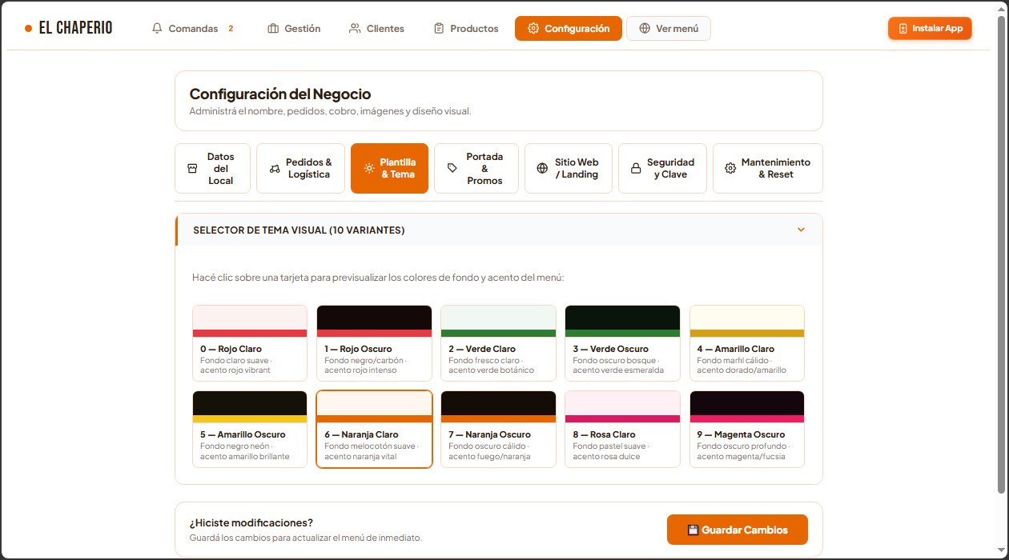Open the Productos section
1009x560 pixels.
coord(466,28)
